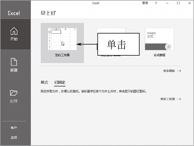The image size is (194, 146).
Task: Click the arrow icon beside 更多工作簿
Action: pyautogui.click(x=179, y=99)
